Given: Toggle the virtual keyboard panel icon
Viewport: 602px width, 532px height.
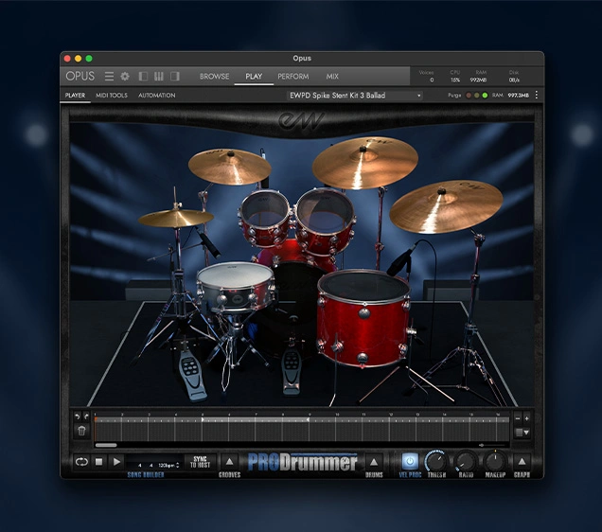Looking at the screenshot, I should point(159,77).
